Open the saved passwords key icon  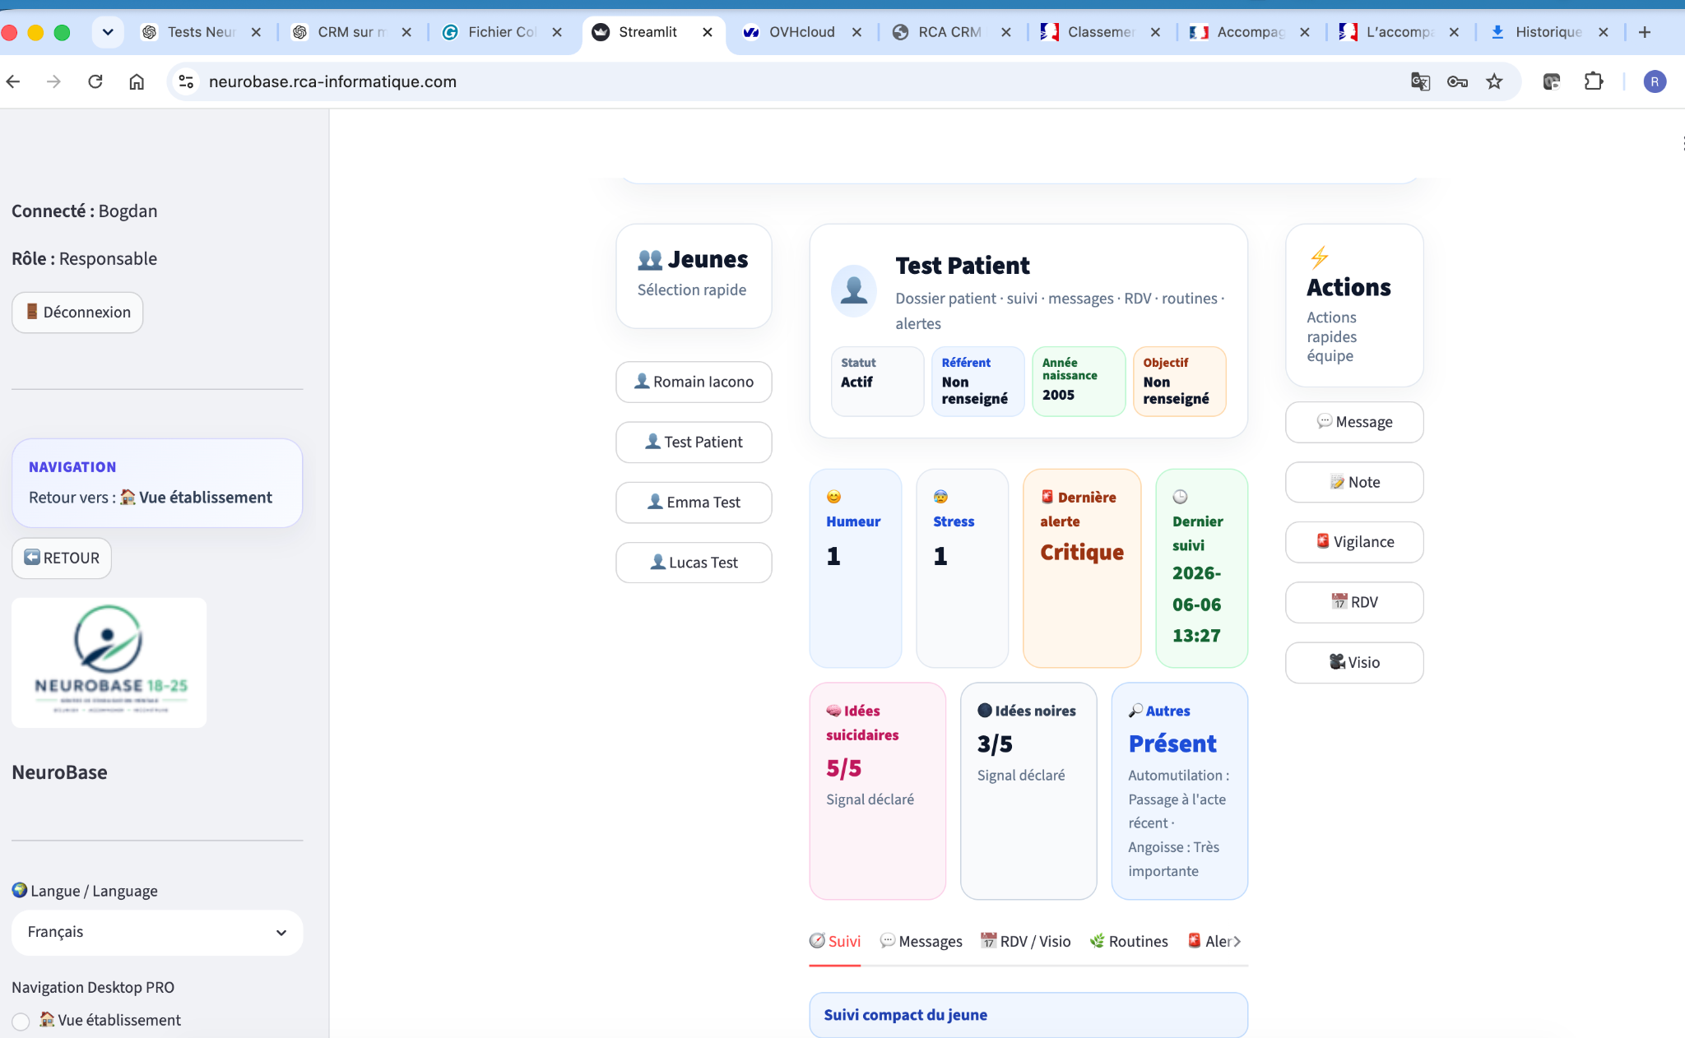1457,81
